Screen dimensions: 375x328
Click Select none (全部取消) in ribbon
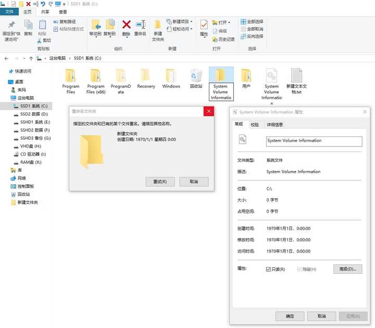(x=252, y=29)
